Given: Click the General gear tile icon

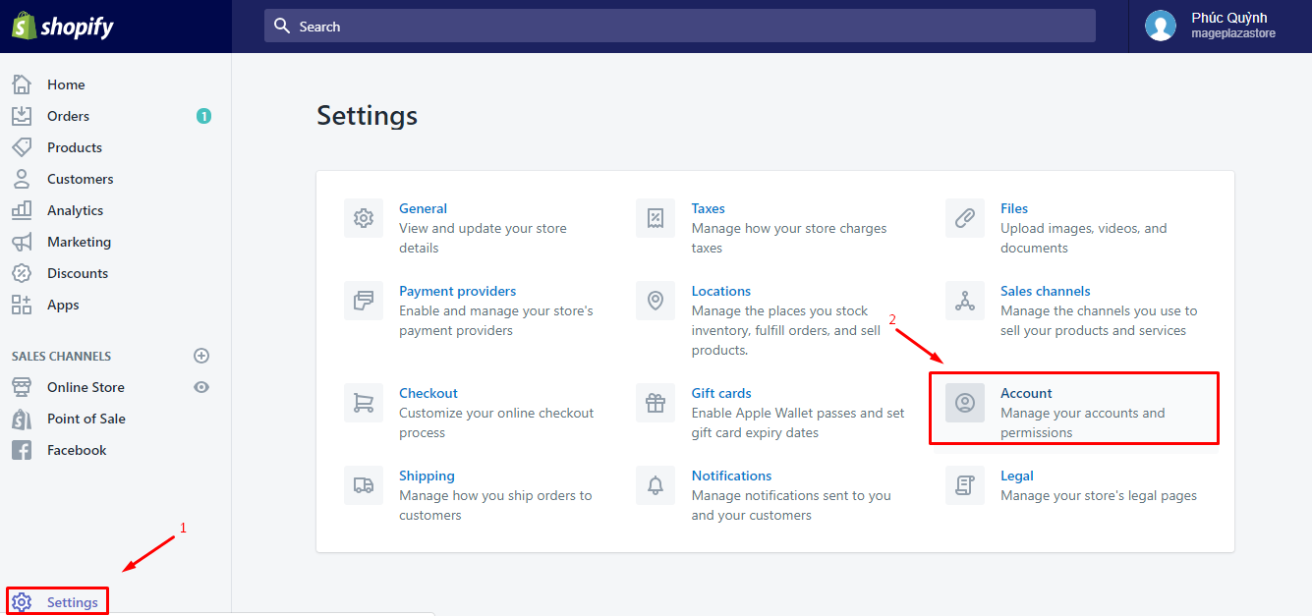Looking at the screenshot, I should click(x=364, y=218).
